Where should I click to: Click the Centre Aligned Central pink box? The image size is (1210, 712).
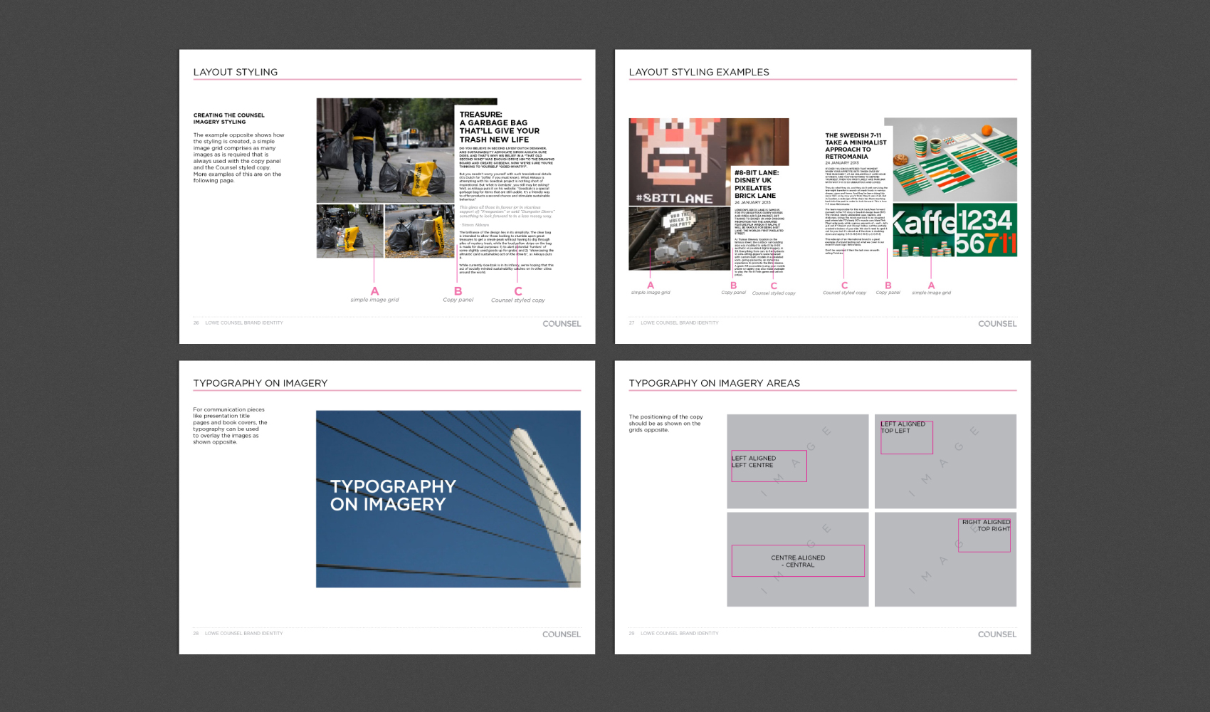pyautogui.click(x=797, y=561)
